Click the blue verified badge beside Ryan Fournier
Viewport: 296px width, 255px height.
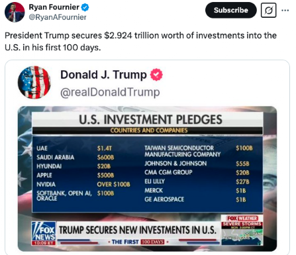[x=85, y=7]
